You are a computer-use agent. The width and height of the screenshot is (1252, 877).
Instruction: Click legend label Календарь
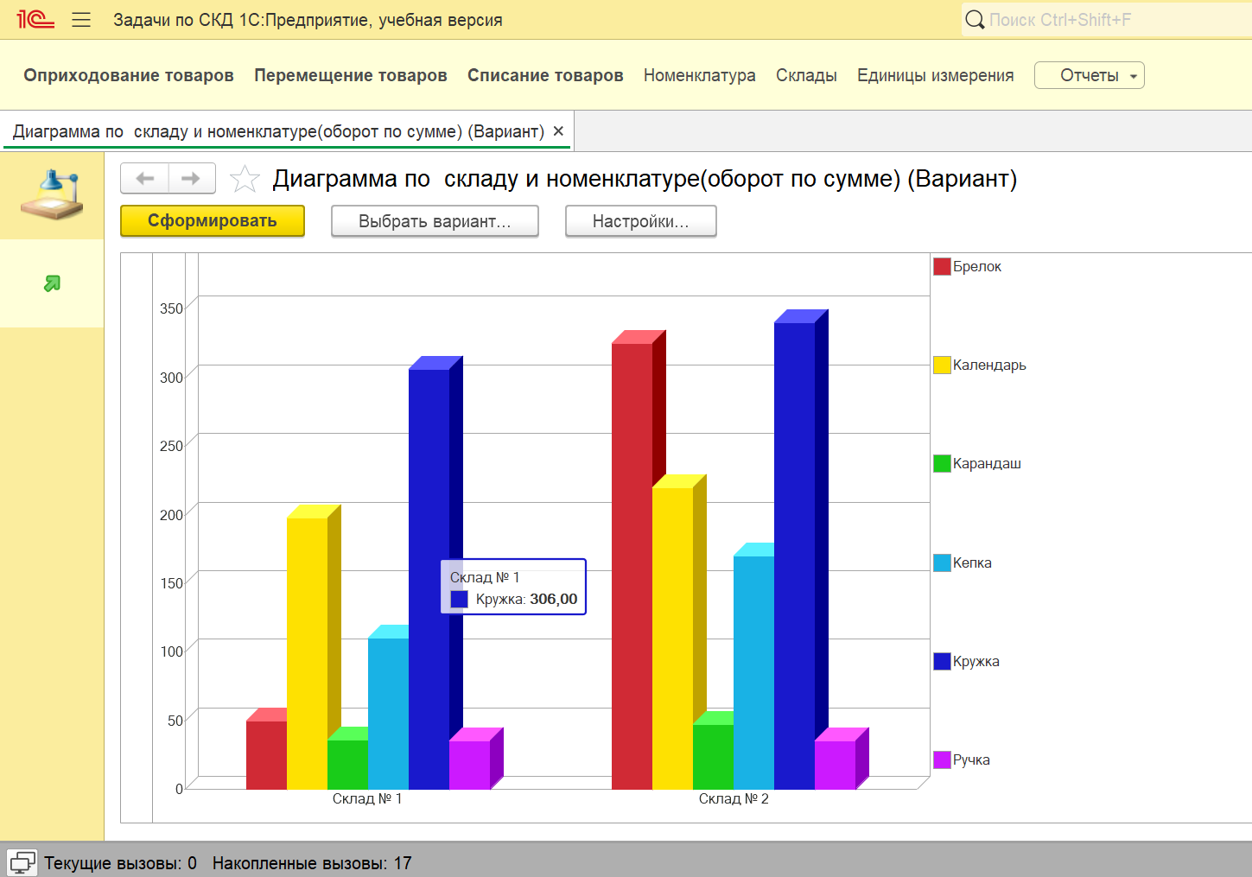point(989,365)
